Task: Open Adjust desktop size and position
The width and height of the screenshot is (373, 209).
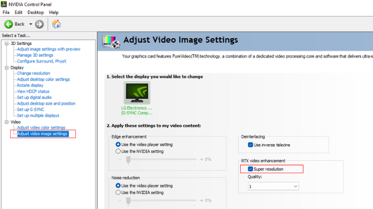Action: coord(46,103)
